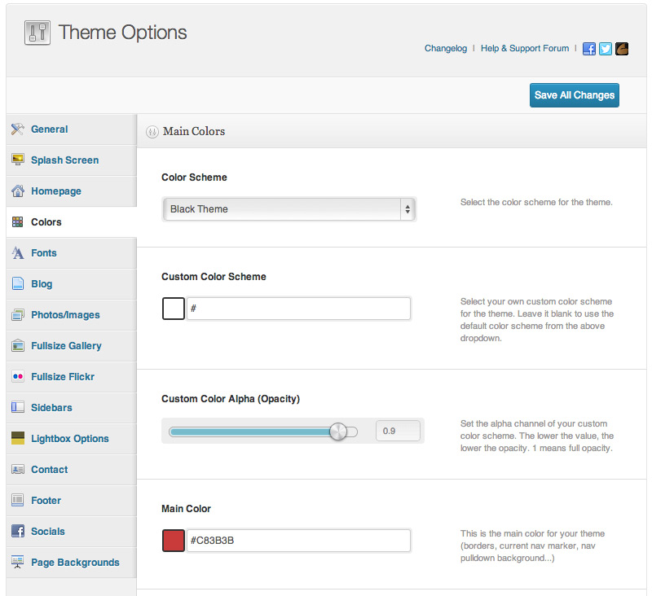
Task: Open the Facebook icon in header
Action: 588,49
